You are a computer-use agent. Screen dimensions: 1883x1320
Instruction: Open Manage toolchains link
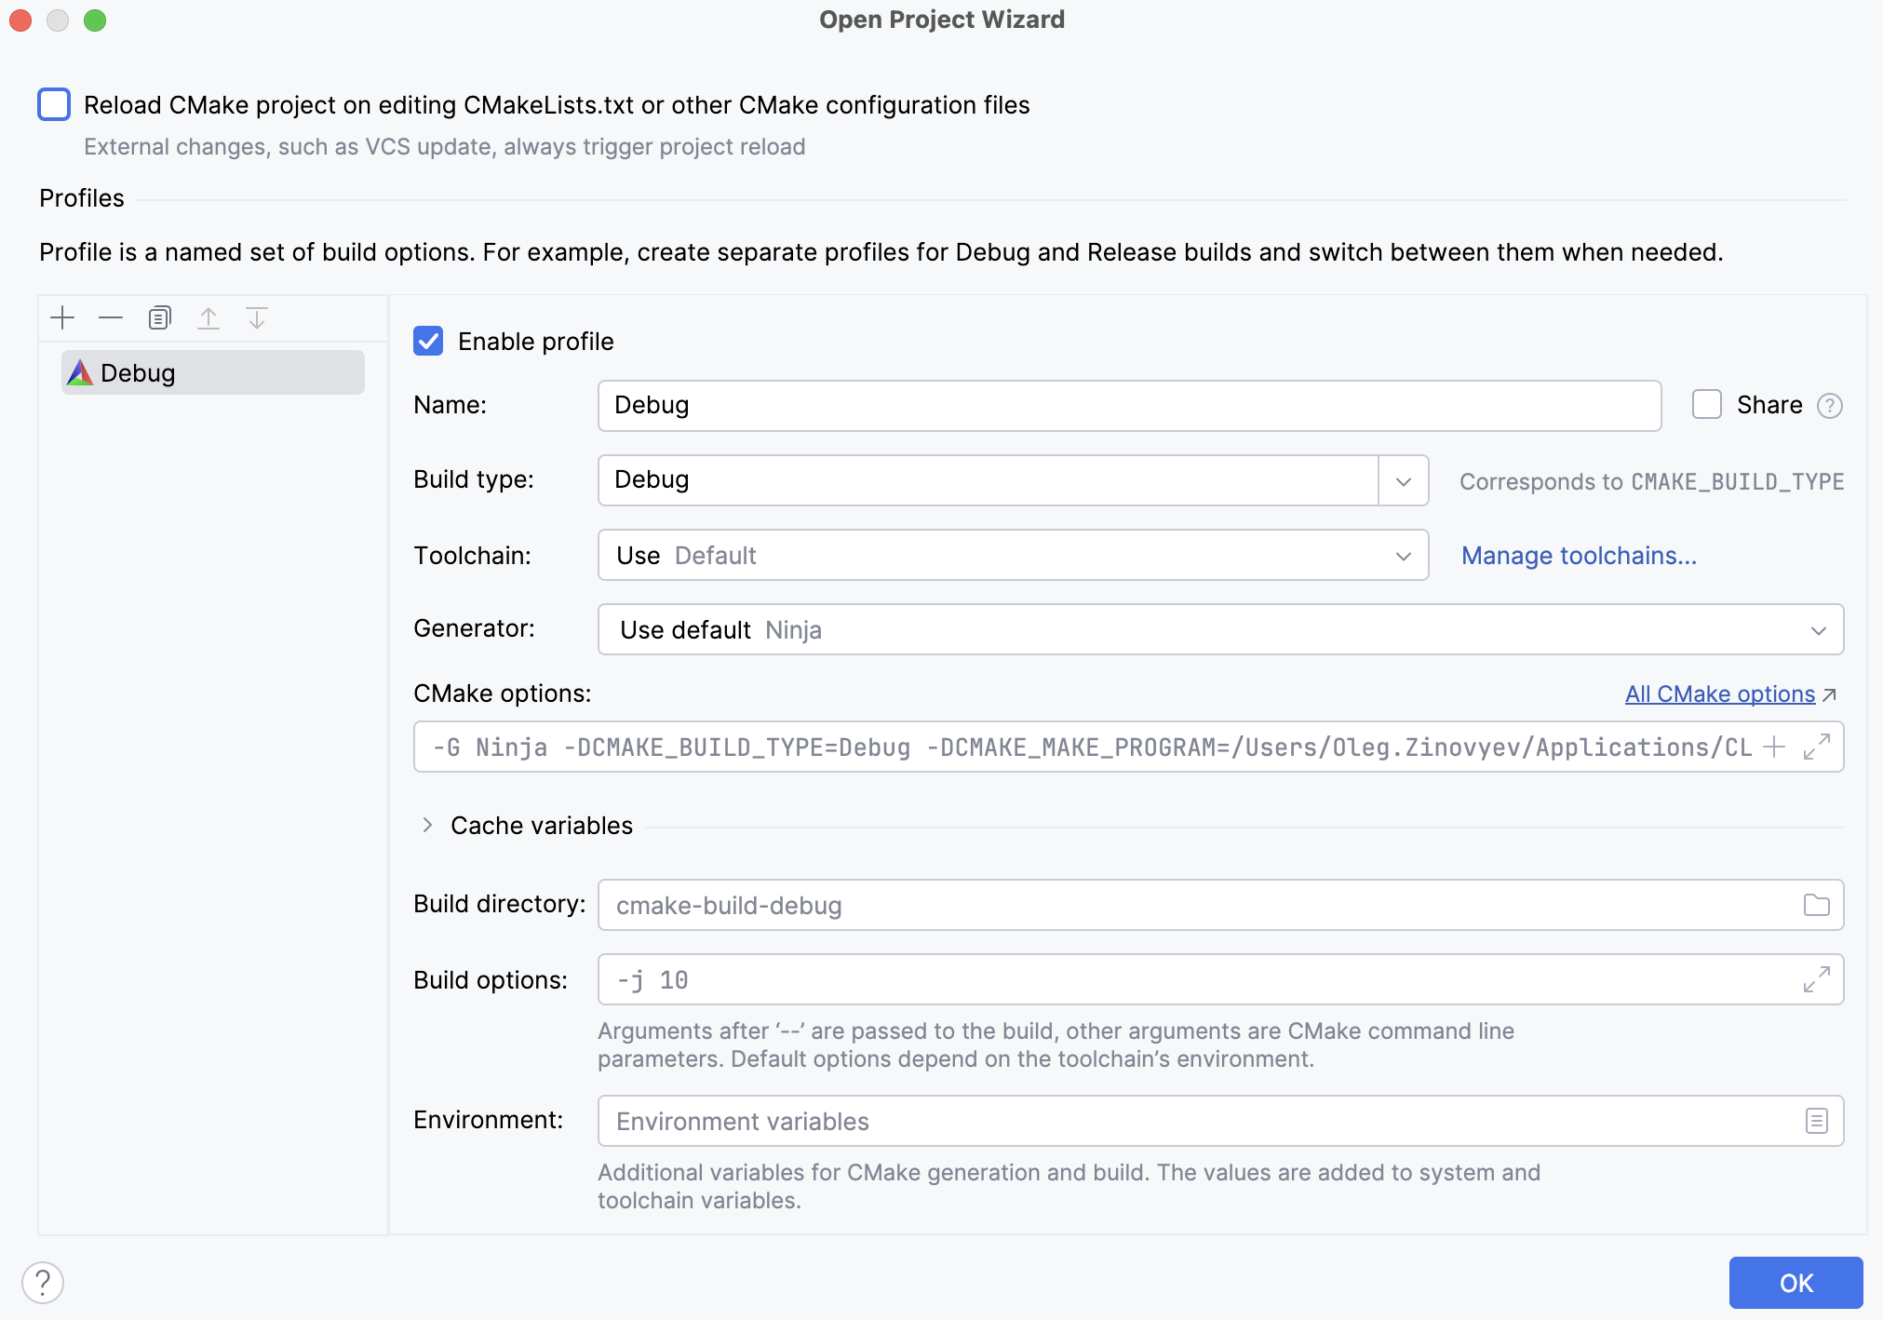click(1578, 555)
